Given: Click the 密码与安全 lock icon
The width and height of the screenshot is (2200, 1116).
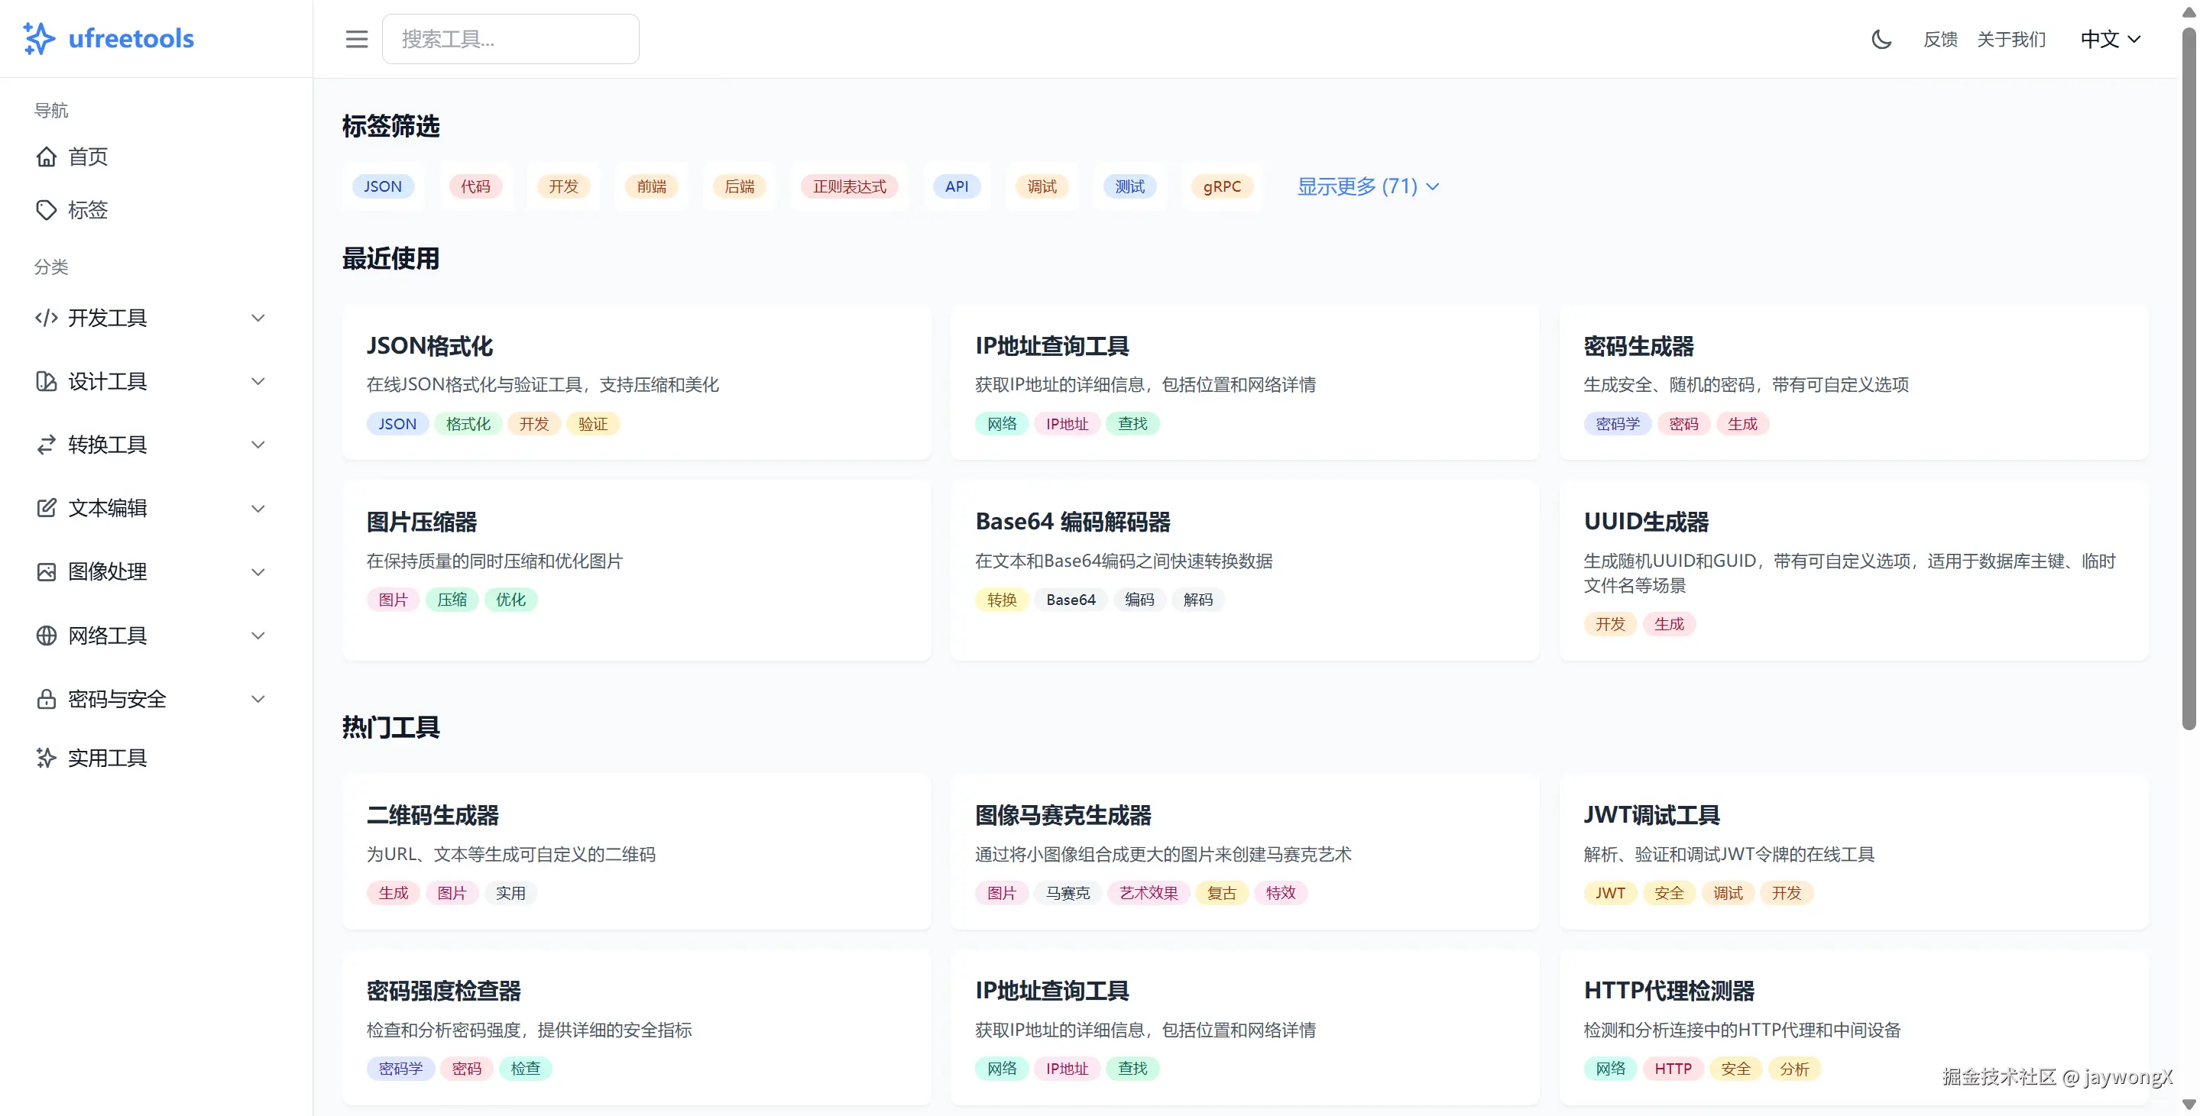Looking at the screenshot, I should (47, 698).
